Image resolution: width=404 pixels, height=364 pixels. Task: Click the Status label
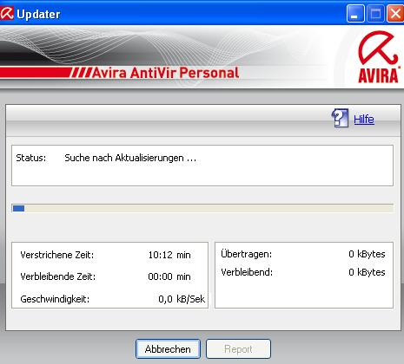pyautogui.click(x=31, y=158)
